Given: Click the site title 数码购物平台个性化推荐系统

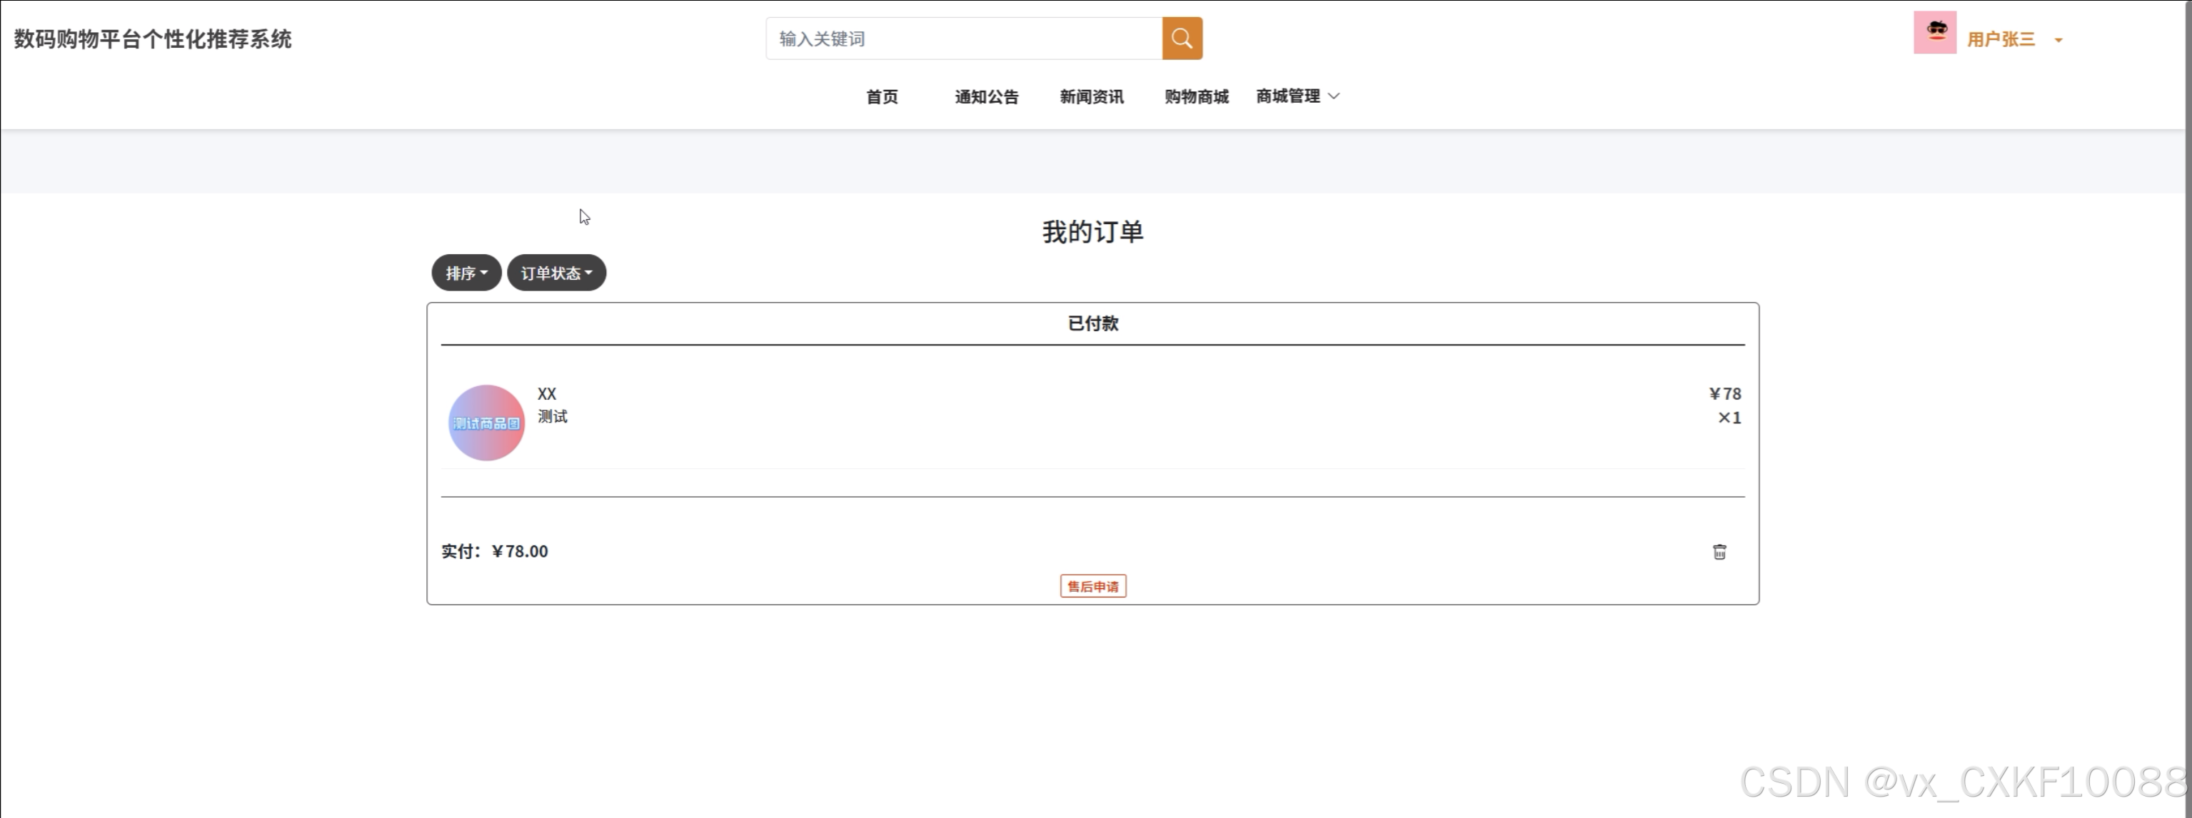Looking at the screenshot, I should click(154, 39).
